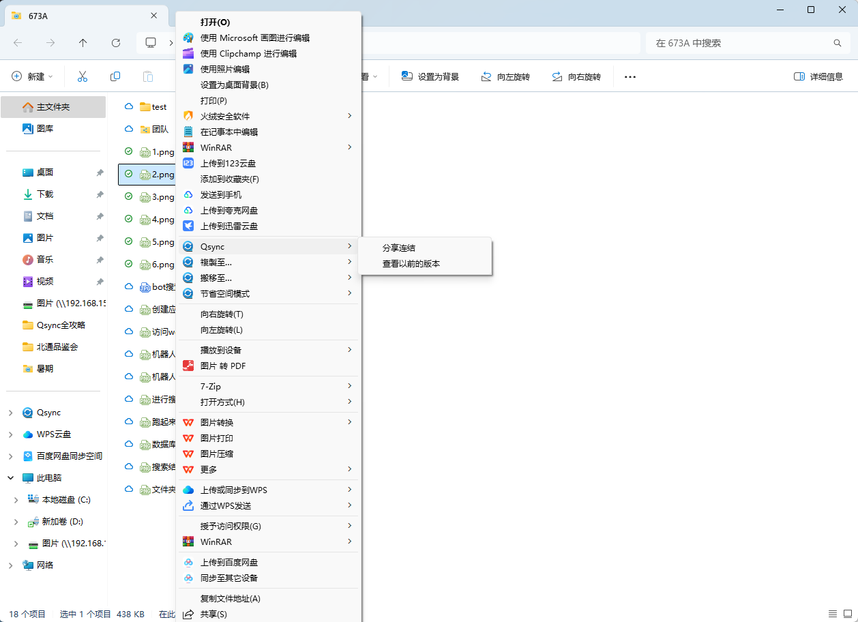Screen dimensions: 858x622
Task: Open the 新建 dropdown in toolbar
Action: 34,76
